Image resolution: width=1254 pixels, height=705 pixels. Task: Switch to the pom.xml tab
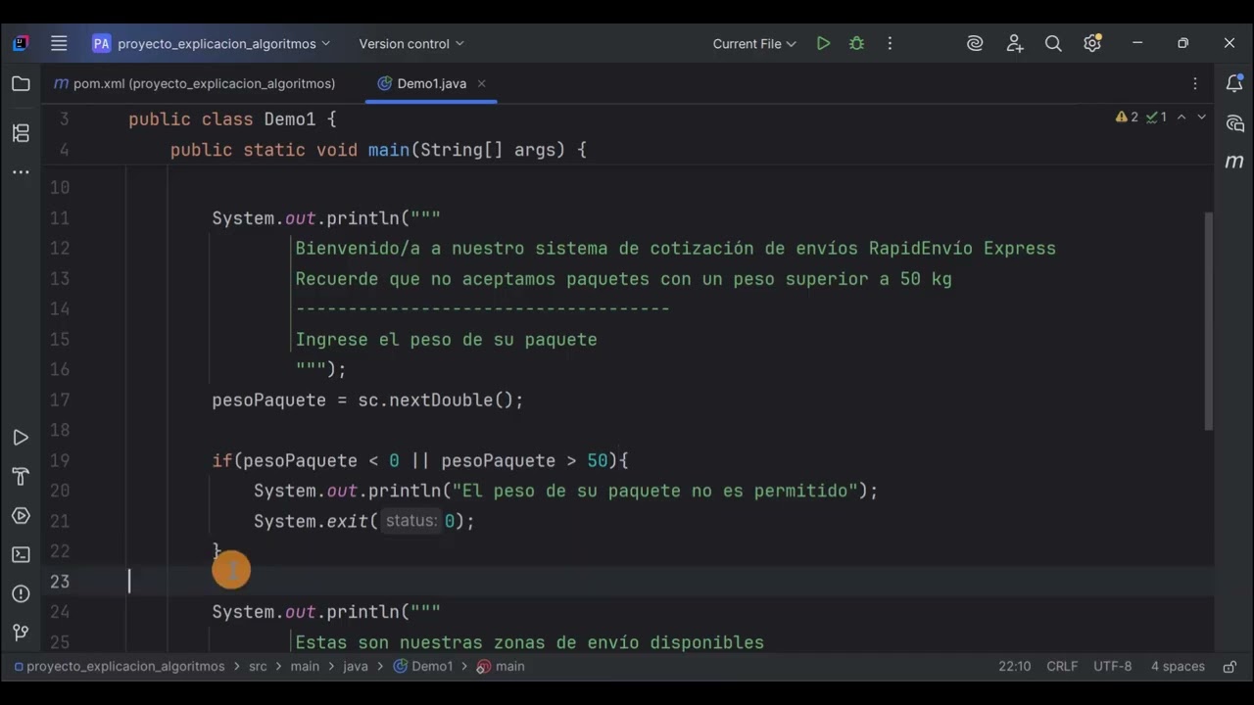(x=194, y=84)
